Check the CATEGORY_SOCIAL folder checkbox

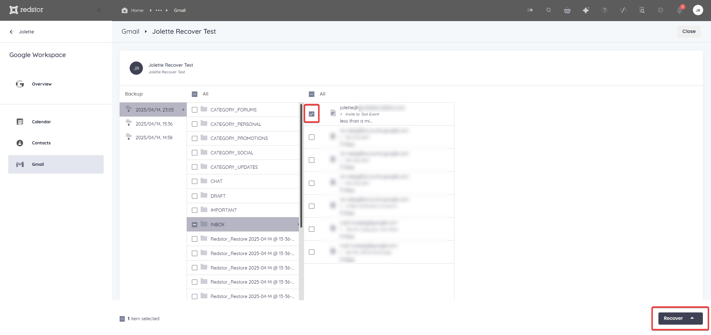pyautogui.click(x=194, y=153)
